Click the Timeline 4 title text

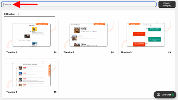[x=12, y=92]
